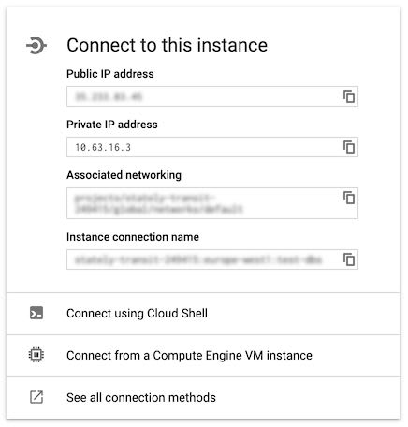Click the Instance connection name label

point(133,237)
